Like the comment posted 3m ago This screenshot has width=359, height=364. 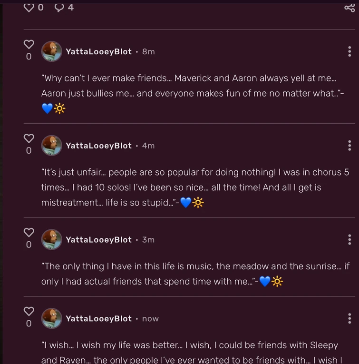click(x=29, y=233)
